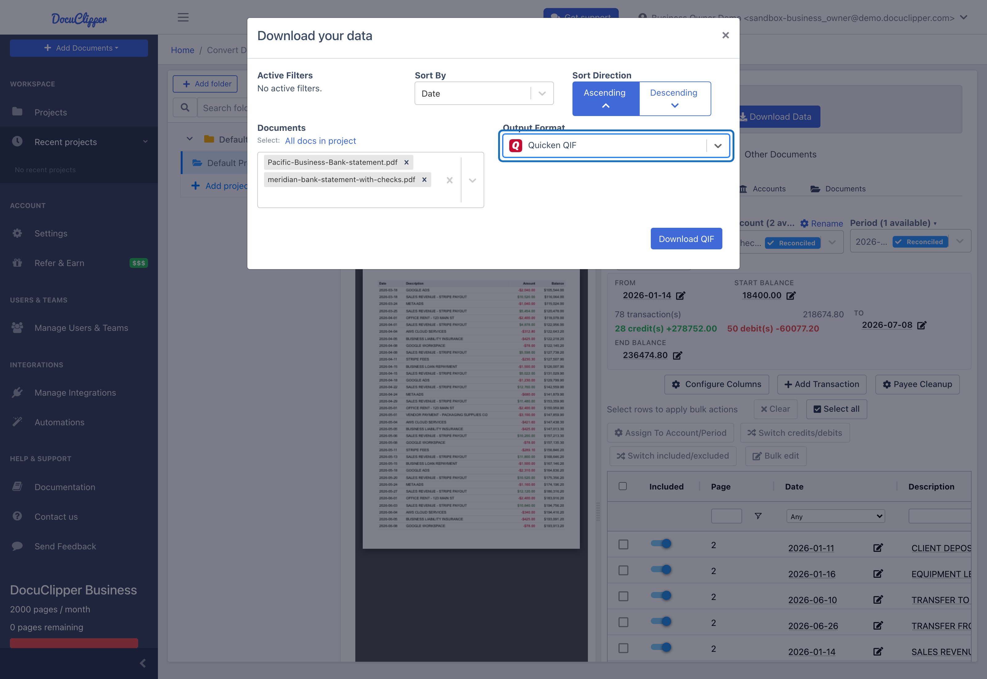Click the Add Transaction button
987x679 pixels.
tap(821, 384)
